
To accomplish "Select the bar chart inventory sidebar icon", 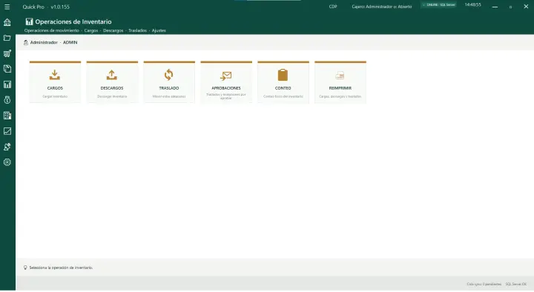I will 7,84.
